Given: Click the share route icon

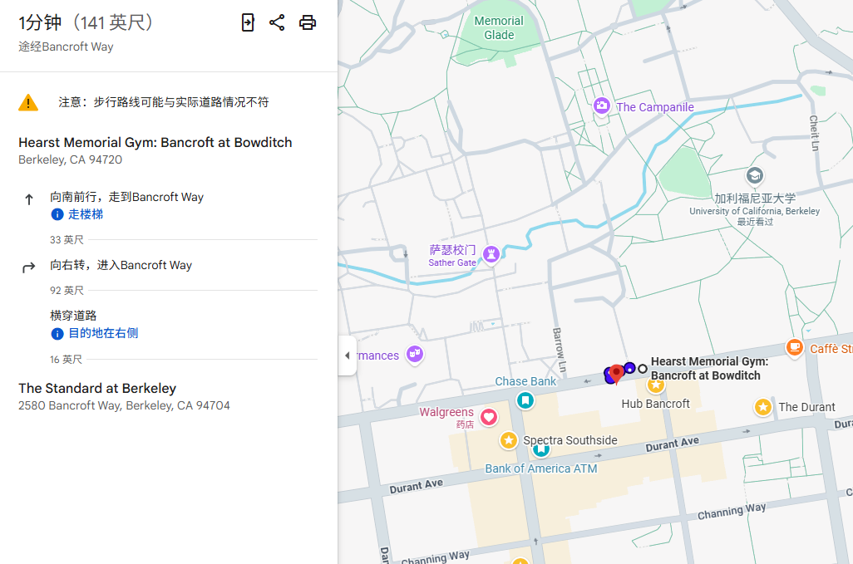Looking at the screenshot, I should tap(277, 22).
